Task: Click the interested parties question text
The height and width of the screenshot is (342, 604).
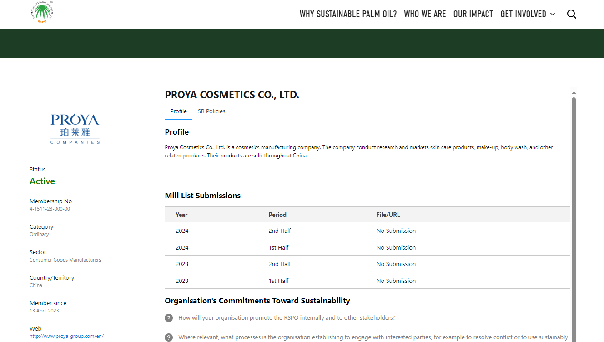Action: click(x=373, y=337)
